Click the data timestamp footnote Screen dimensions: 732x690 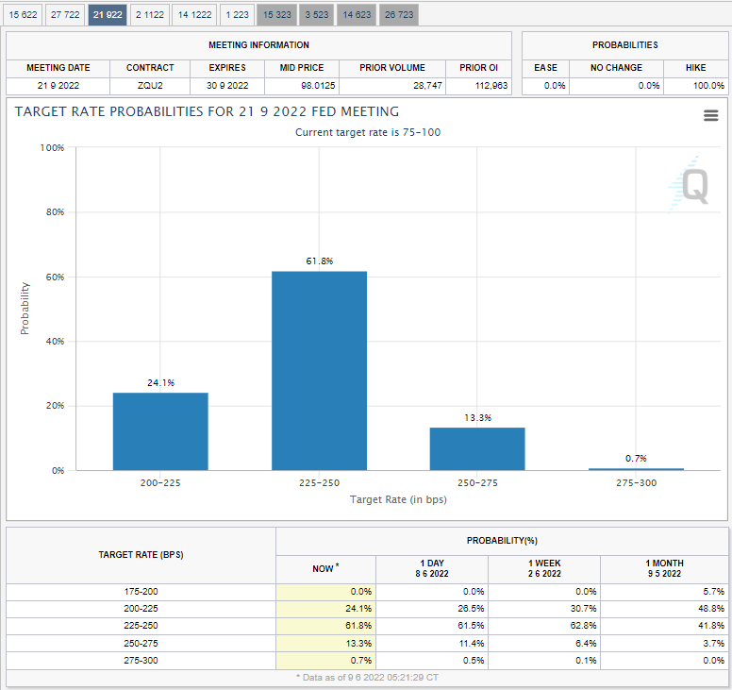tap(367, 678)
